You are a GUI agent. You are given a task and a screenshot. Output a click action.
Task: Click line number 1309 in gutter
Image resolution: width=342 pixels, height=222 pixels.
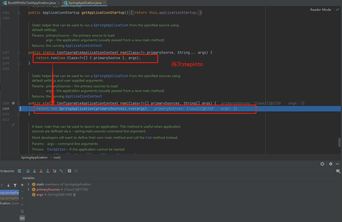6,109
